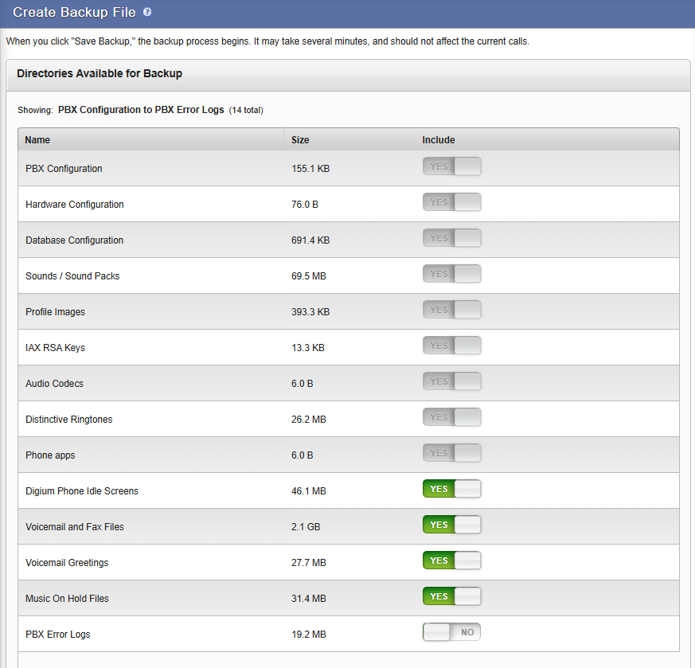This screenshot has height=668, width=695.
Task: Turn off Voicemail Greetings include switch
Action: click(451, 561)
